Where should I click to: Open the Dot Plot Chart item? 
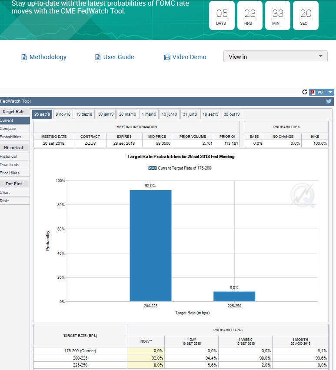[5, 193]
